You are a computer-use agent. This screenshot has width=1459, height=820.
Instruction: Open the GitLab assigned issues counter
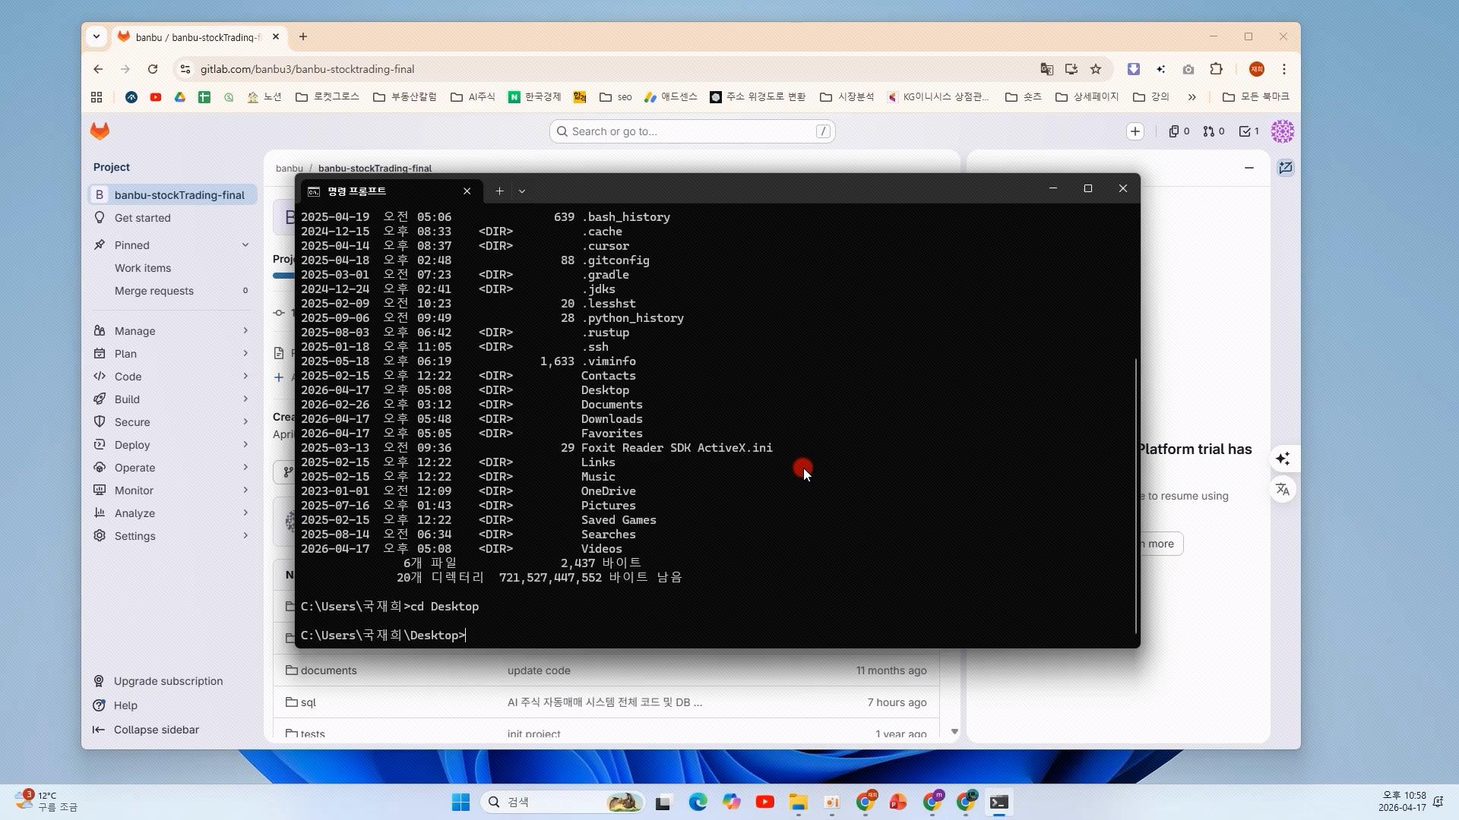click(1179, 131)
